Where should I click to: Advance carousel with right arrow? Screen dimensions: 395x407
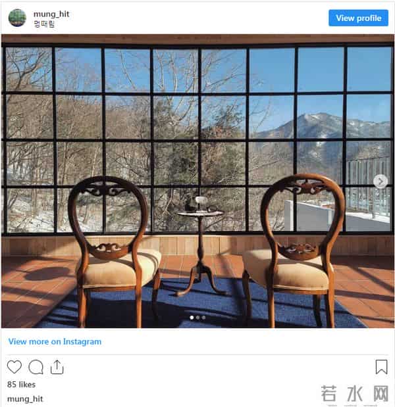click(x=381, y=181)
